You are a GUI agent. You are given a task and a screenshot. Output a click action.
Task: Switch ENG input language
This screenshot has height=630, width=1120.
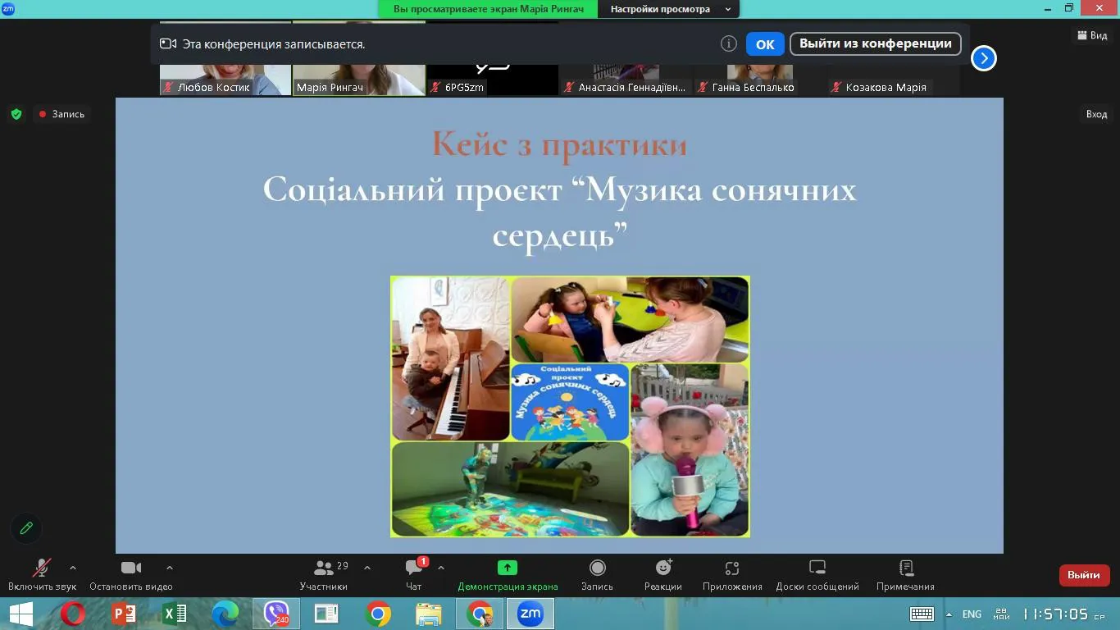click(x=972, y=614)
